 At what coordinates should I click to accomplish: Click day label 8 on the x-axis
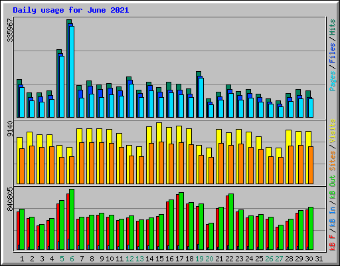click(92, 259)
